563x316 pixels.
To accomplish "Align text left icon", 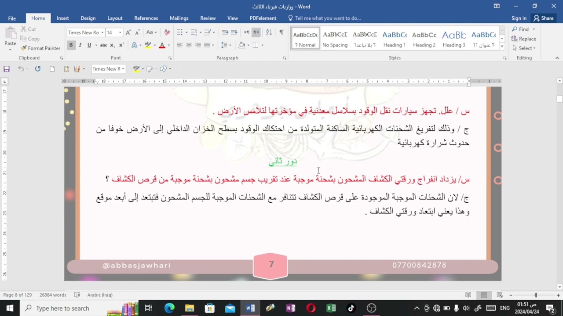I will click(179, 45).
